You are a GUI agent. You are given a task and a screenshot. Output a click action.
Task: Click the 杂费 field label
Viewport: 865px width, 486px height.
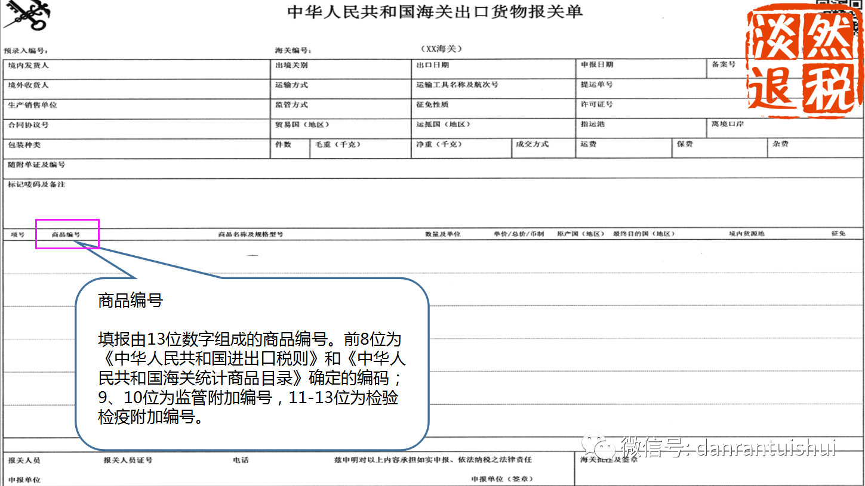pos(780,144)
